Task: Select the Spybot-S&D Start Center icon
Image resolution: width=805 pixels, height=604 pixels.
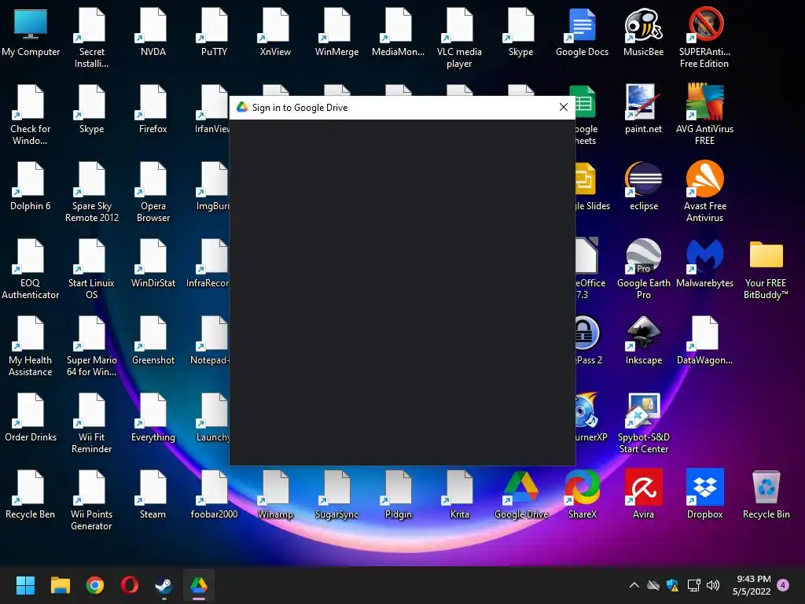Action: 643,423
